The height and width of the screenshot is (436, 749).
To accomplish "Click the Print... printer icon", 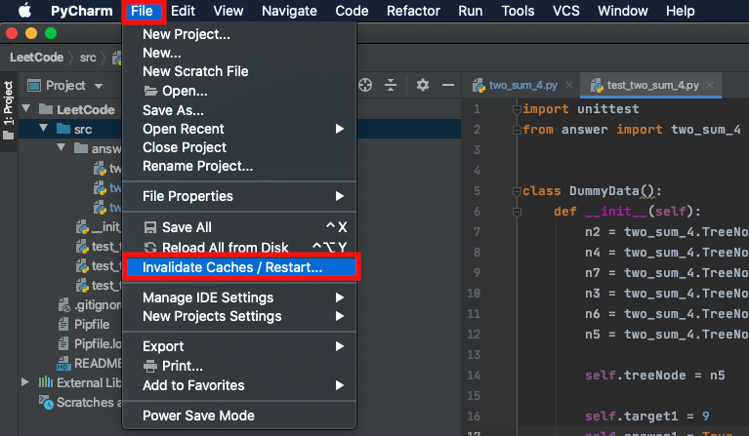I will 150,366.
